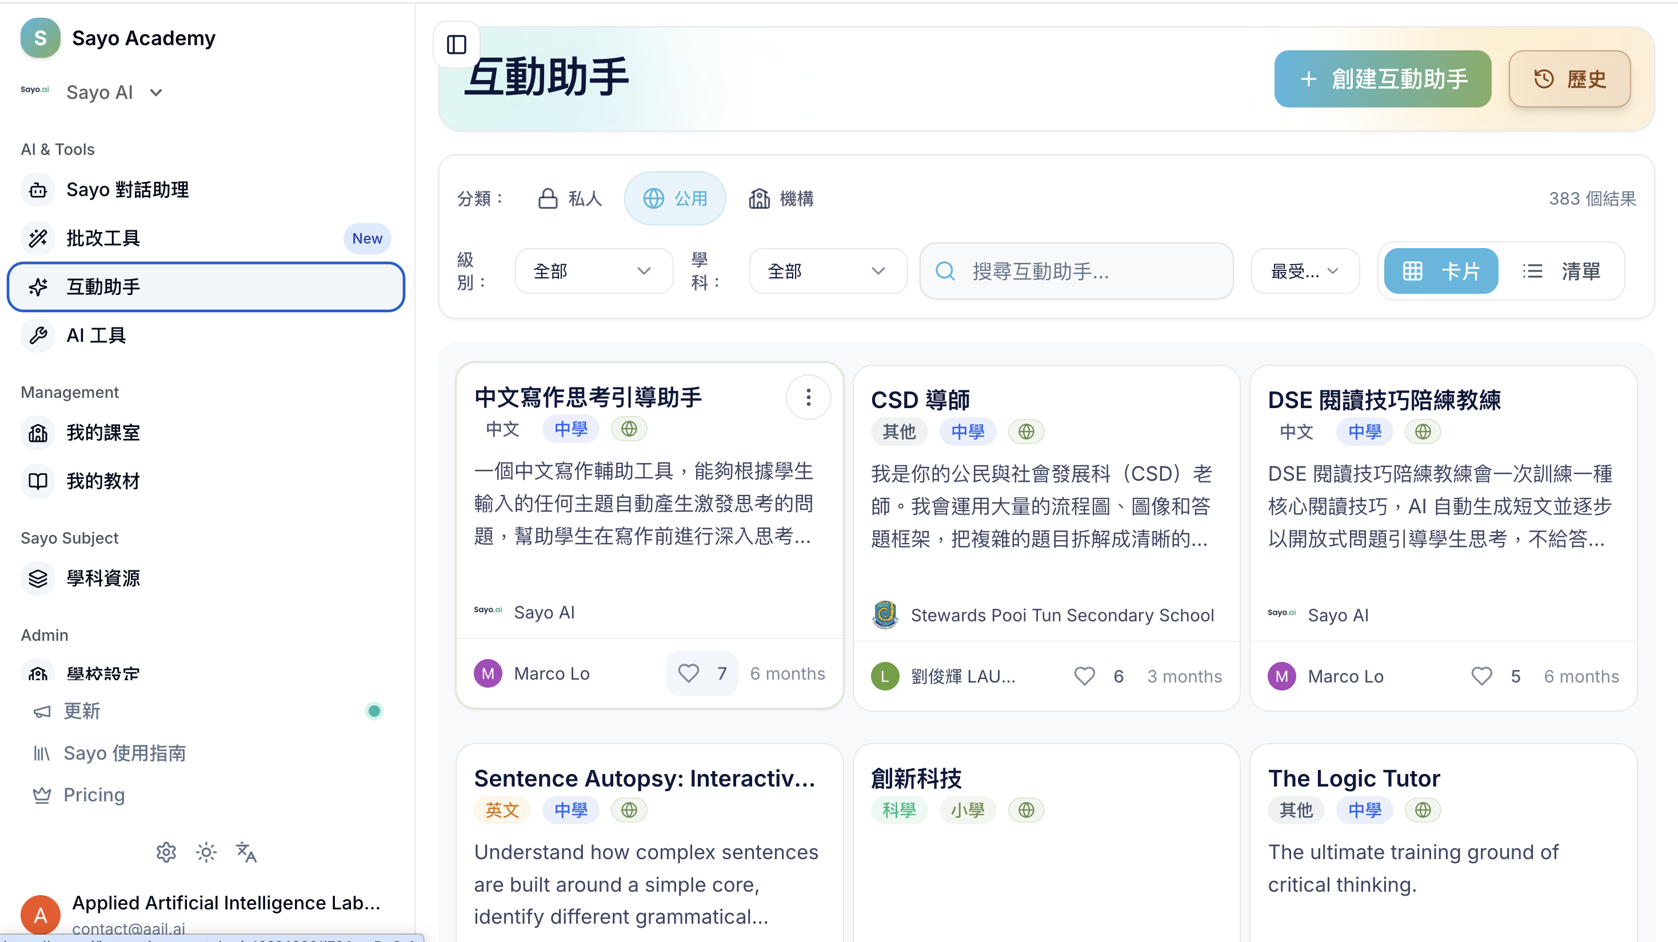The height and width of the screenshot is (942, 1678).
Task: Click the globe badge on The Logic Tutor card
Action: [1423, 810]
